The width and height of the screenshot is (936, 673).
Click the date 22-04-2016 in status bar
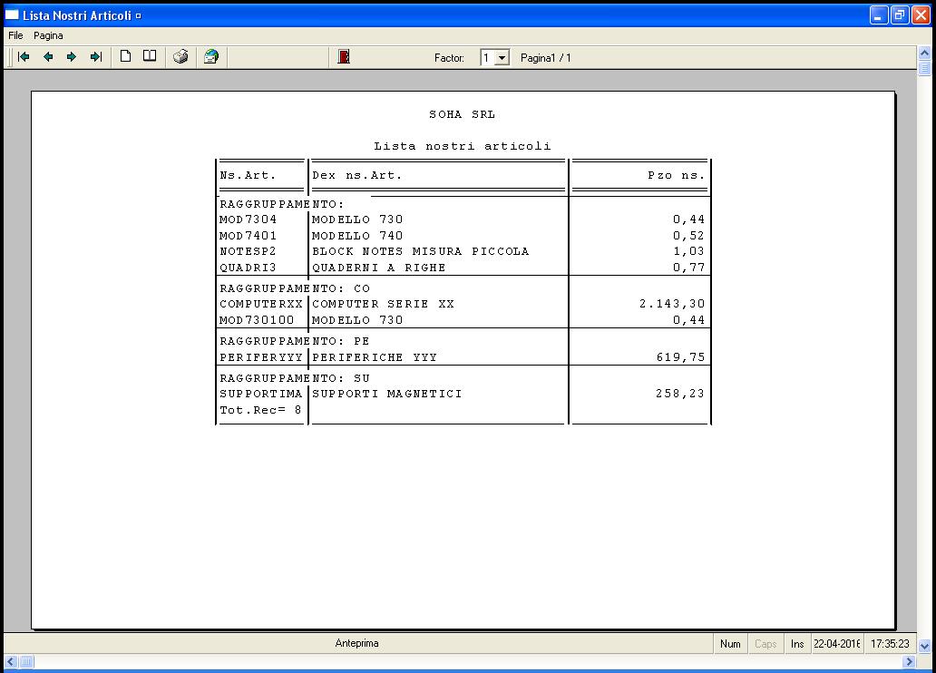point(836,644)
